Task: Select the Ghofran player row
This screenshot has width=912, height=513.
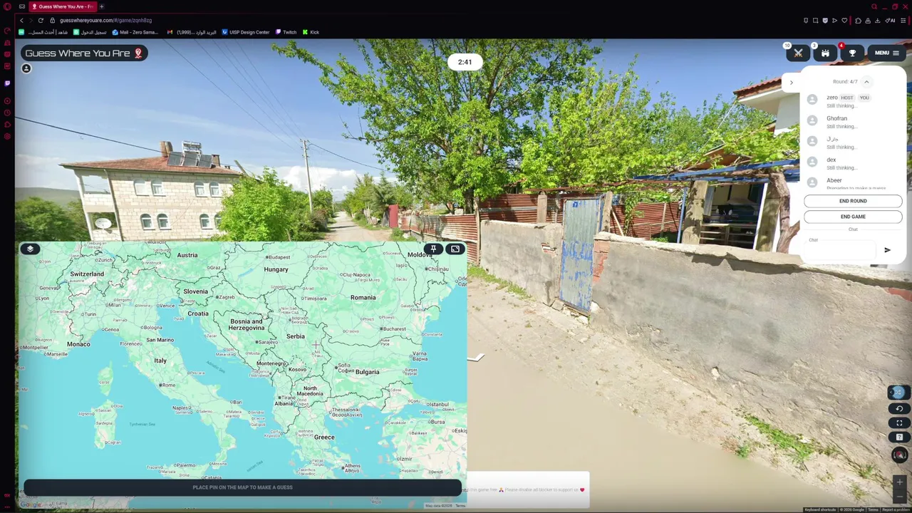Action: tap(853, 122)
